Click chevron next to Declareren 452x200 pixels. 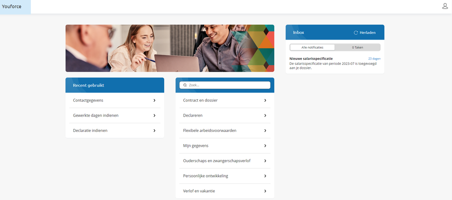point(265,115)
